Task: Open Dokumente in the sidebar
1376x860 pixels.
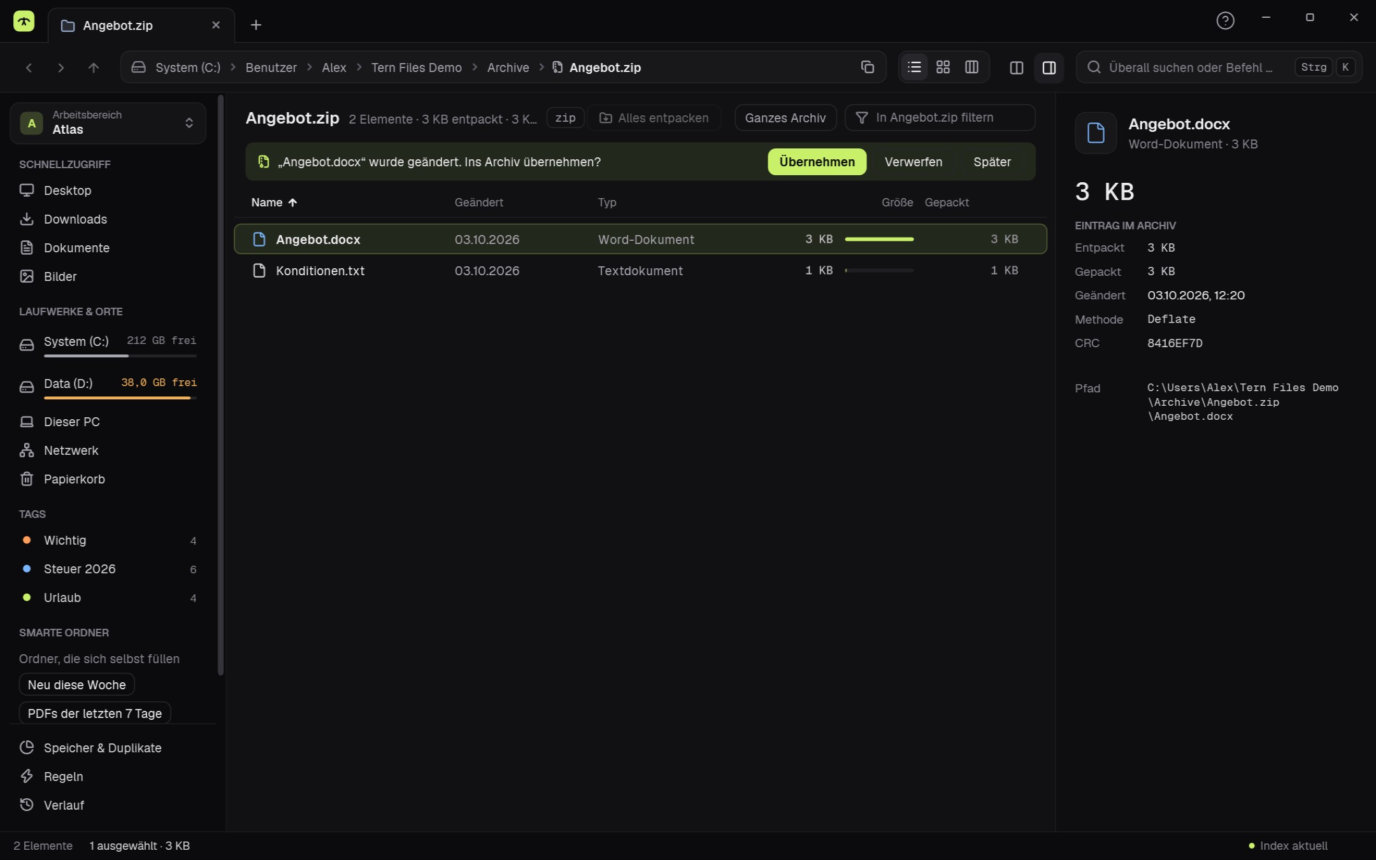Action: 108,248
